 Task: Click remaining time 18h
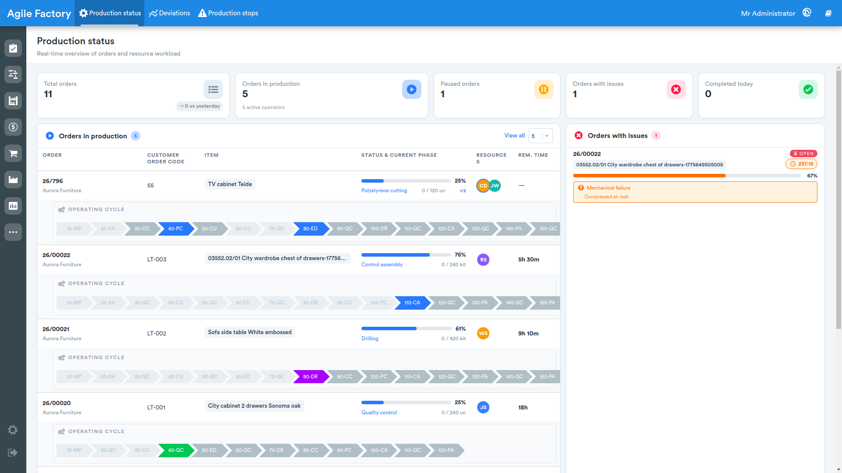523,407
